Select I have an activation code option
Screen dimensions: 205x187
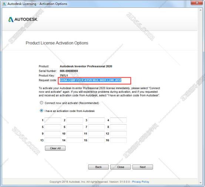point(41,111)
